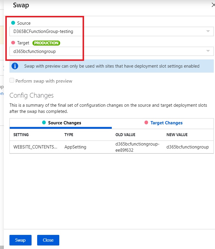215x249 pixels.
Task: Click the pink dot beside Target label
Action: point(13,43)
